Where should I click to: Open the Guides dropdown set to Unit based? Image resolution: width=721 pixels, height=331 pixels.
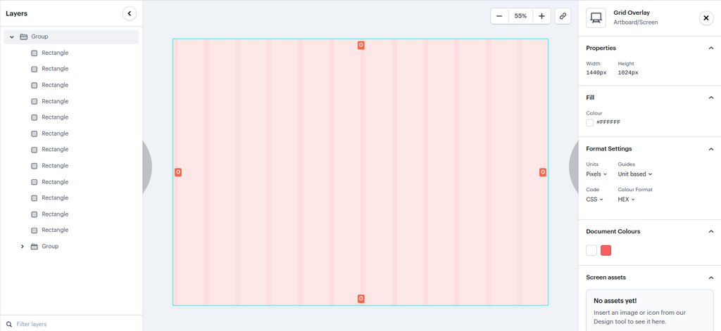click(x=635, y=174)
